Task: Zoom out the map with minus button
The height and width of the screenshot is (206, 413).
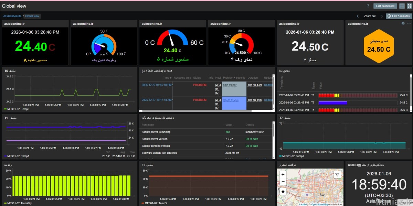Action: 283,181
